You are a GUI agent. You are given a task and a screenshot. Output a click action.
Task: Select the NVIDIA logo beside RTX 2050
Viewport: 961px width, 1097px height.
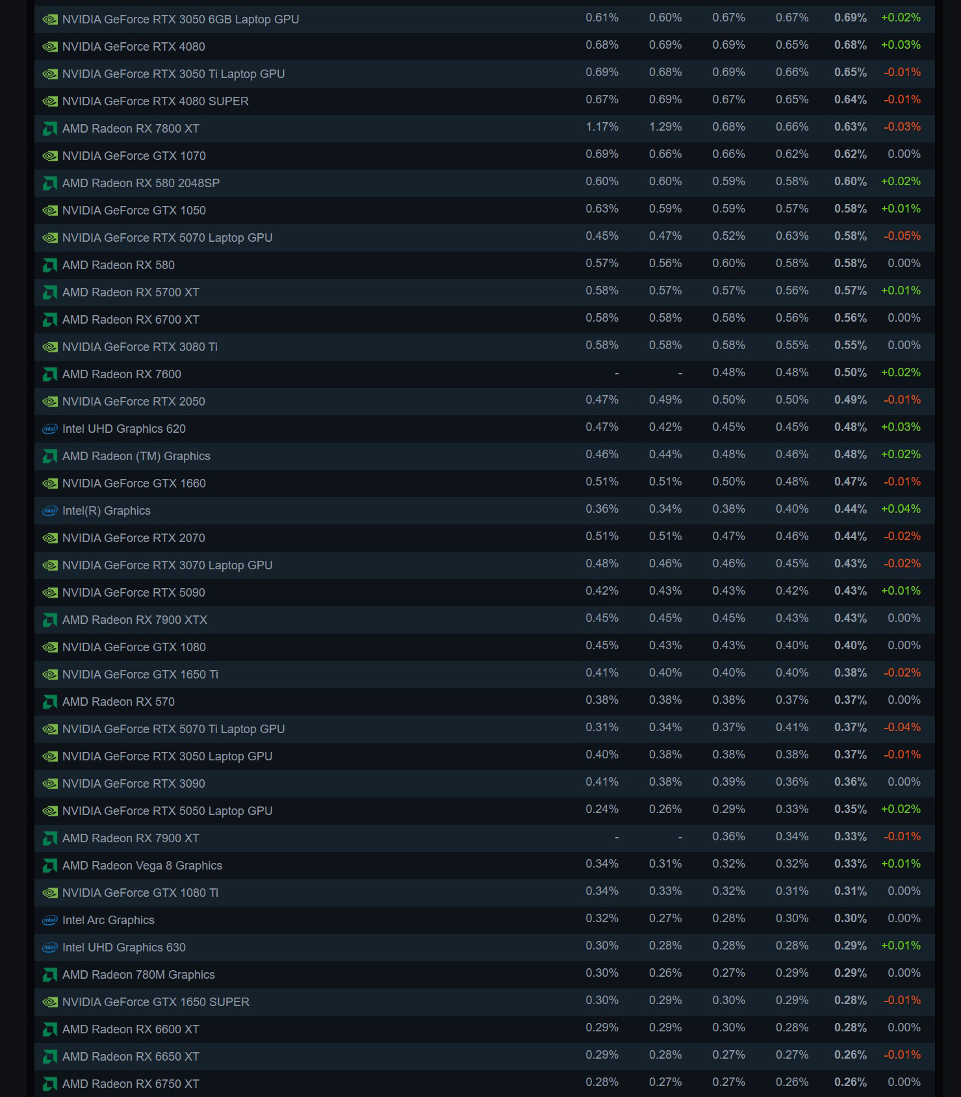[x=50, y=402]
